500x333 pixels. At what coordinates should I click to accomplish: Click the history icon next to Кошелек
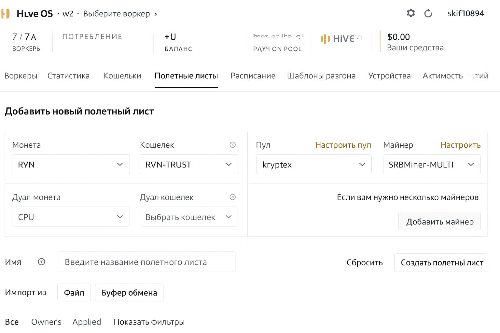[232, 145]
